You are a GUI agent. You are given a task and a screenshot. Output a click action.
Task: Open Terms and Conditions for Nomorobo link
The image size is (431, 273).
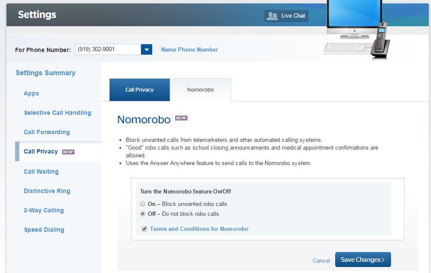199,229
